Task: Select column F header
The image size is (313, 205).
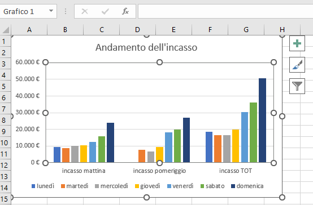Action: (x=210, y=30)
